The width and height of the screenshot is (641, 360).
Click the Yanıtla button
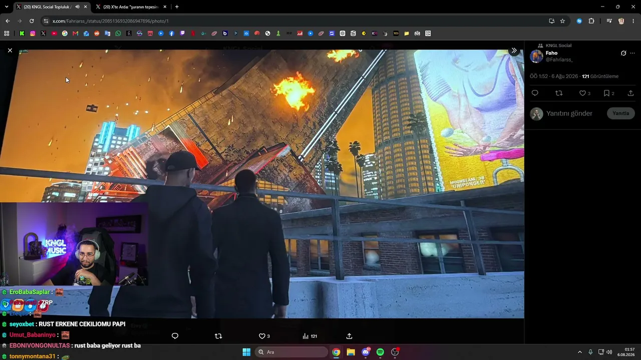pyautogui.click(x=621, y=113)
